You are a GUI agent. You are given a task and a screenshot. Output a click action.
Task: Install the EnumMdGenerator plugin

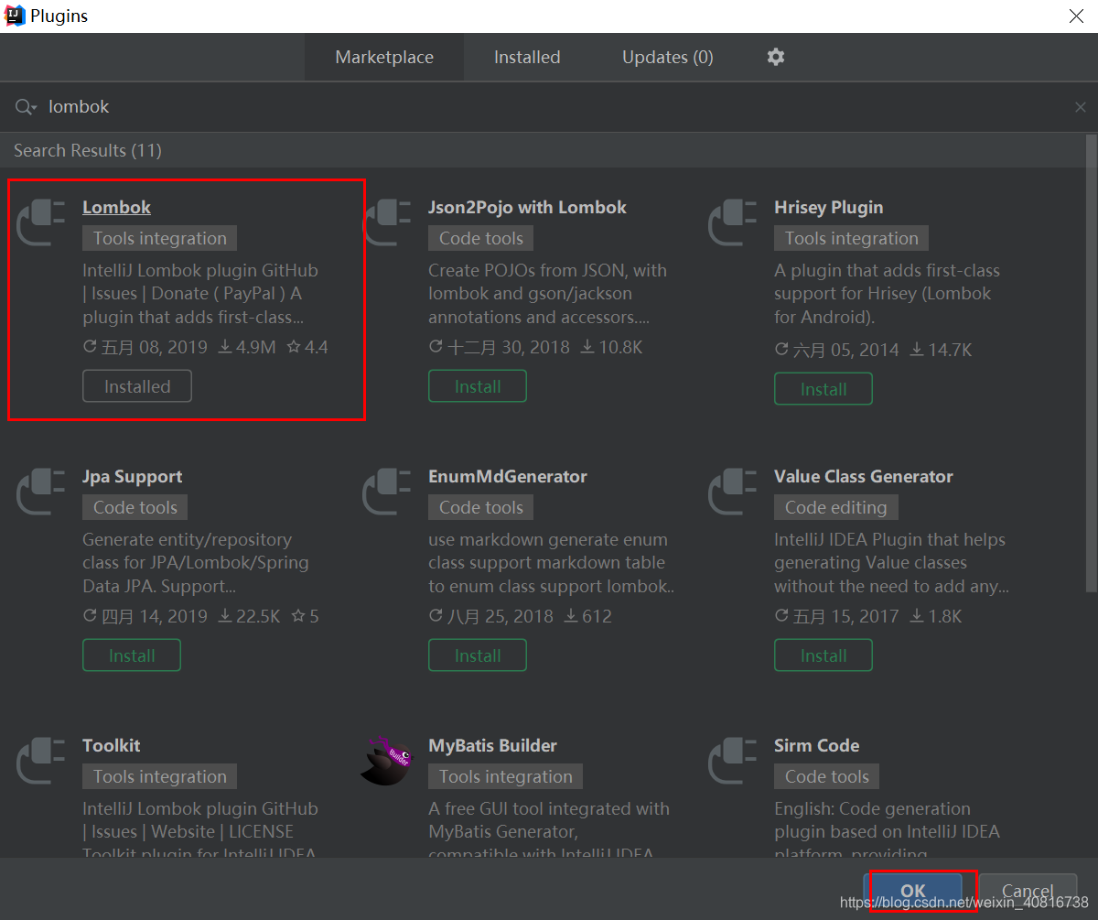(x=478, y=655)
